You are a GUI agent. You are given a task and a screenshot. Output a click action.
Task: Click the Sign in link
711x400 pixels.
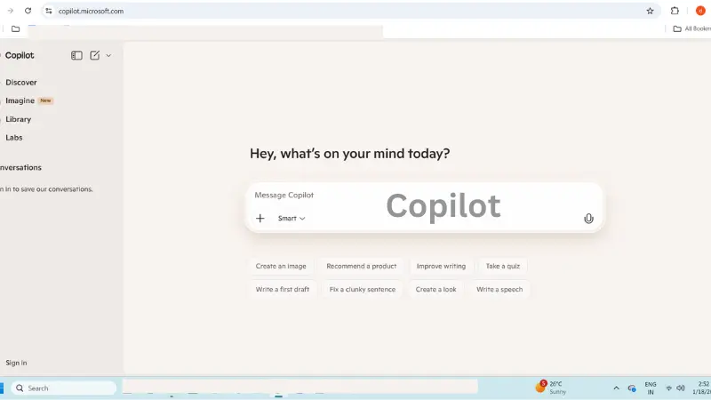[x=16, y=363]
